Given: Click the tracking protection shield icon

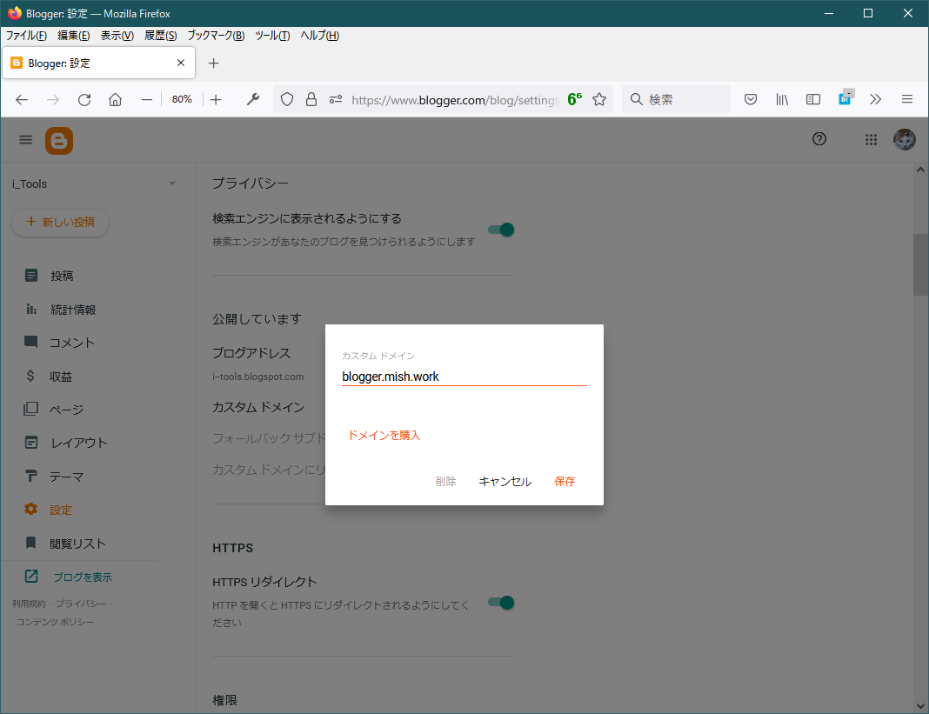Looking at the screenshot, I should tap(287, 99).
